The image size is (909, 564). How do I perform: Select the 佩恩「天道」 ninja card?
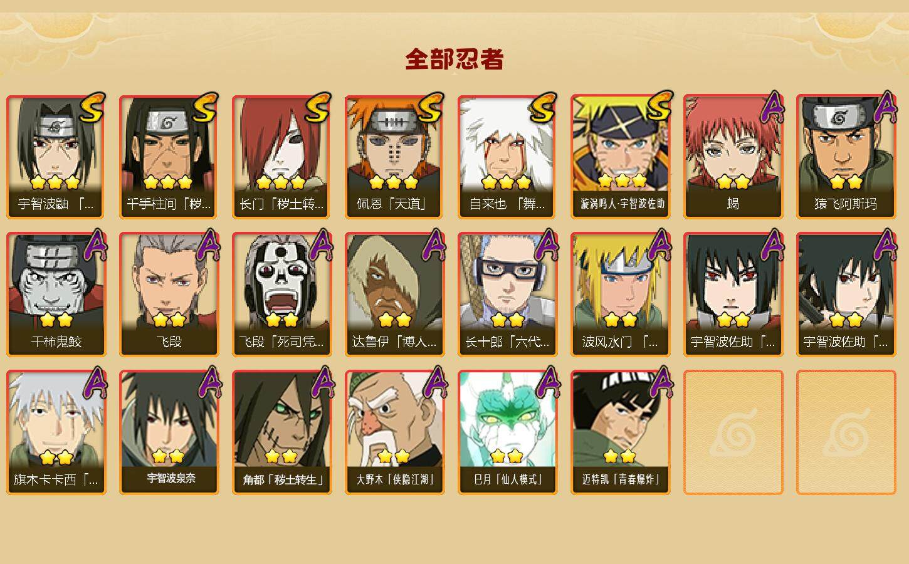tap(394, 157)
